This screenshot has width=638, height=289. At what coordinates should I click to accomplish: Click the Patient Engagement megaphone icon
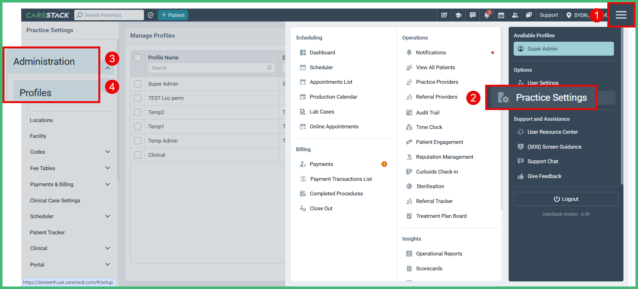pos(409,142)
